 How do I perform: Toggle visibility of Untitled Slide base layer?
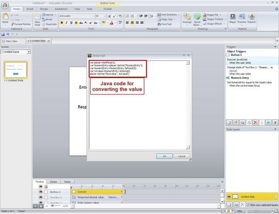(x=229, y=196)
